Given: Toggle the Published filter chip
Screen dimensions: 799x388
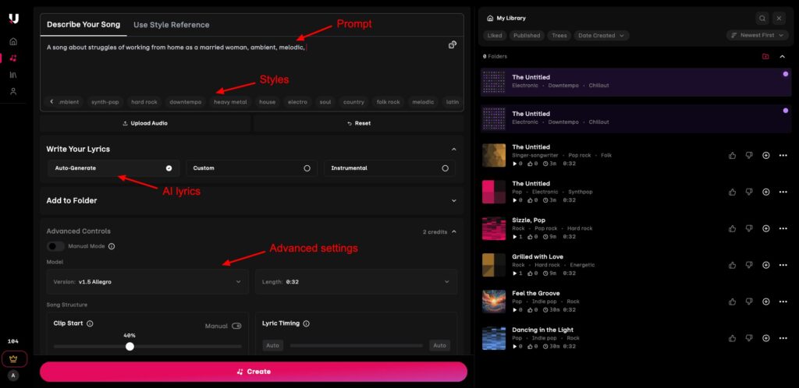Looking at the screenshot, I should pos(527,36).
